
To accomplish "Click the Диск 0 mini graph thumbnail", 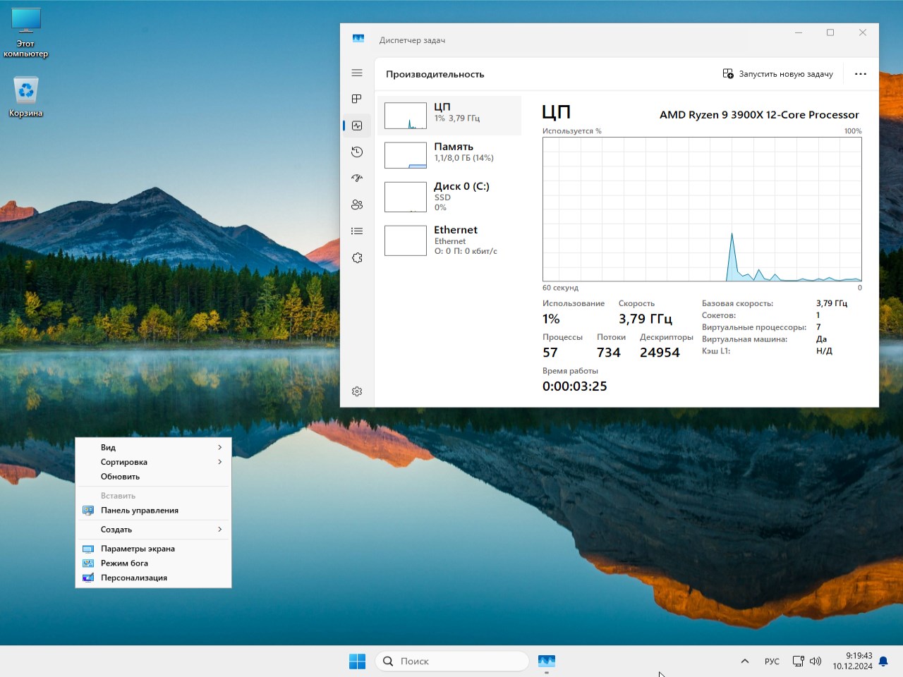I will [x=406, y=197].
